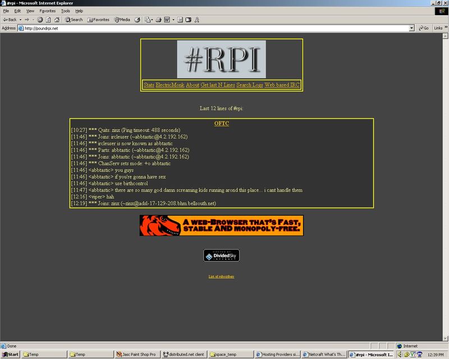Click the #rpi - Microsoft IE taskbar button
This screenshot has height=359, width=449.
pos(371,355)
